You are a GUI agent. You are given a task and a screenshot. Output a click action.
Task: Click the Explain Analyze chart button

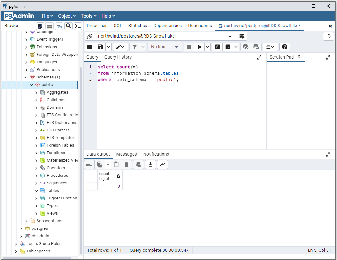[228, 47]
